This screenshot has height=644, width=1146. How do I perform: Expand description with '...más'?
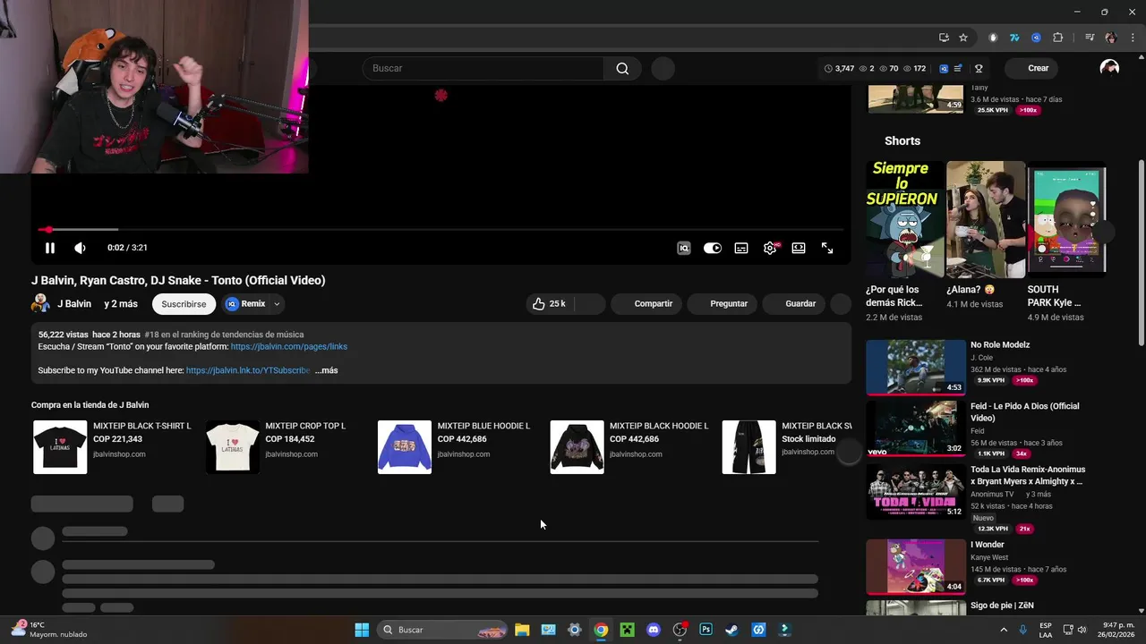[x=326, y=370]
